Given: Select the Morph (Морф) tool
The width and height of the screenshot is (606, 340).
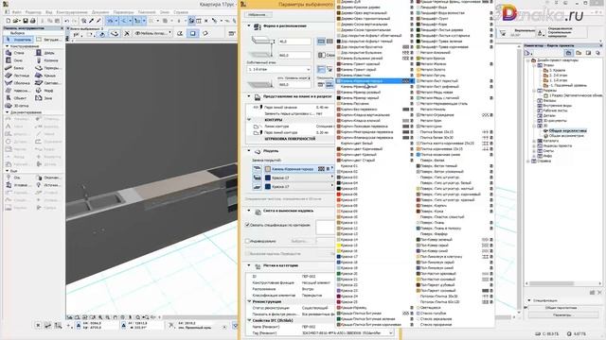Looking at the screenshot, I should pos(45,91).
